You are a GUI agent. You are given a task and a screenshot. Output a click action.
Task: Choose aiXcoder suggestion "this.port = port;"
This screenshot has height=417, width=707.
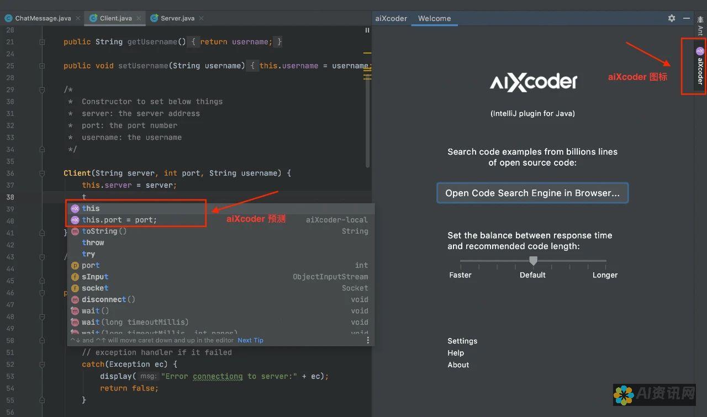[x=221, y=220]
